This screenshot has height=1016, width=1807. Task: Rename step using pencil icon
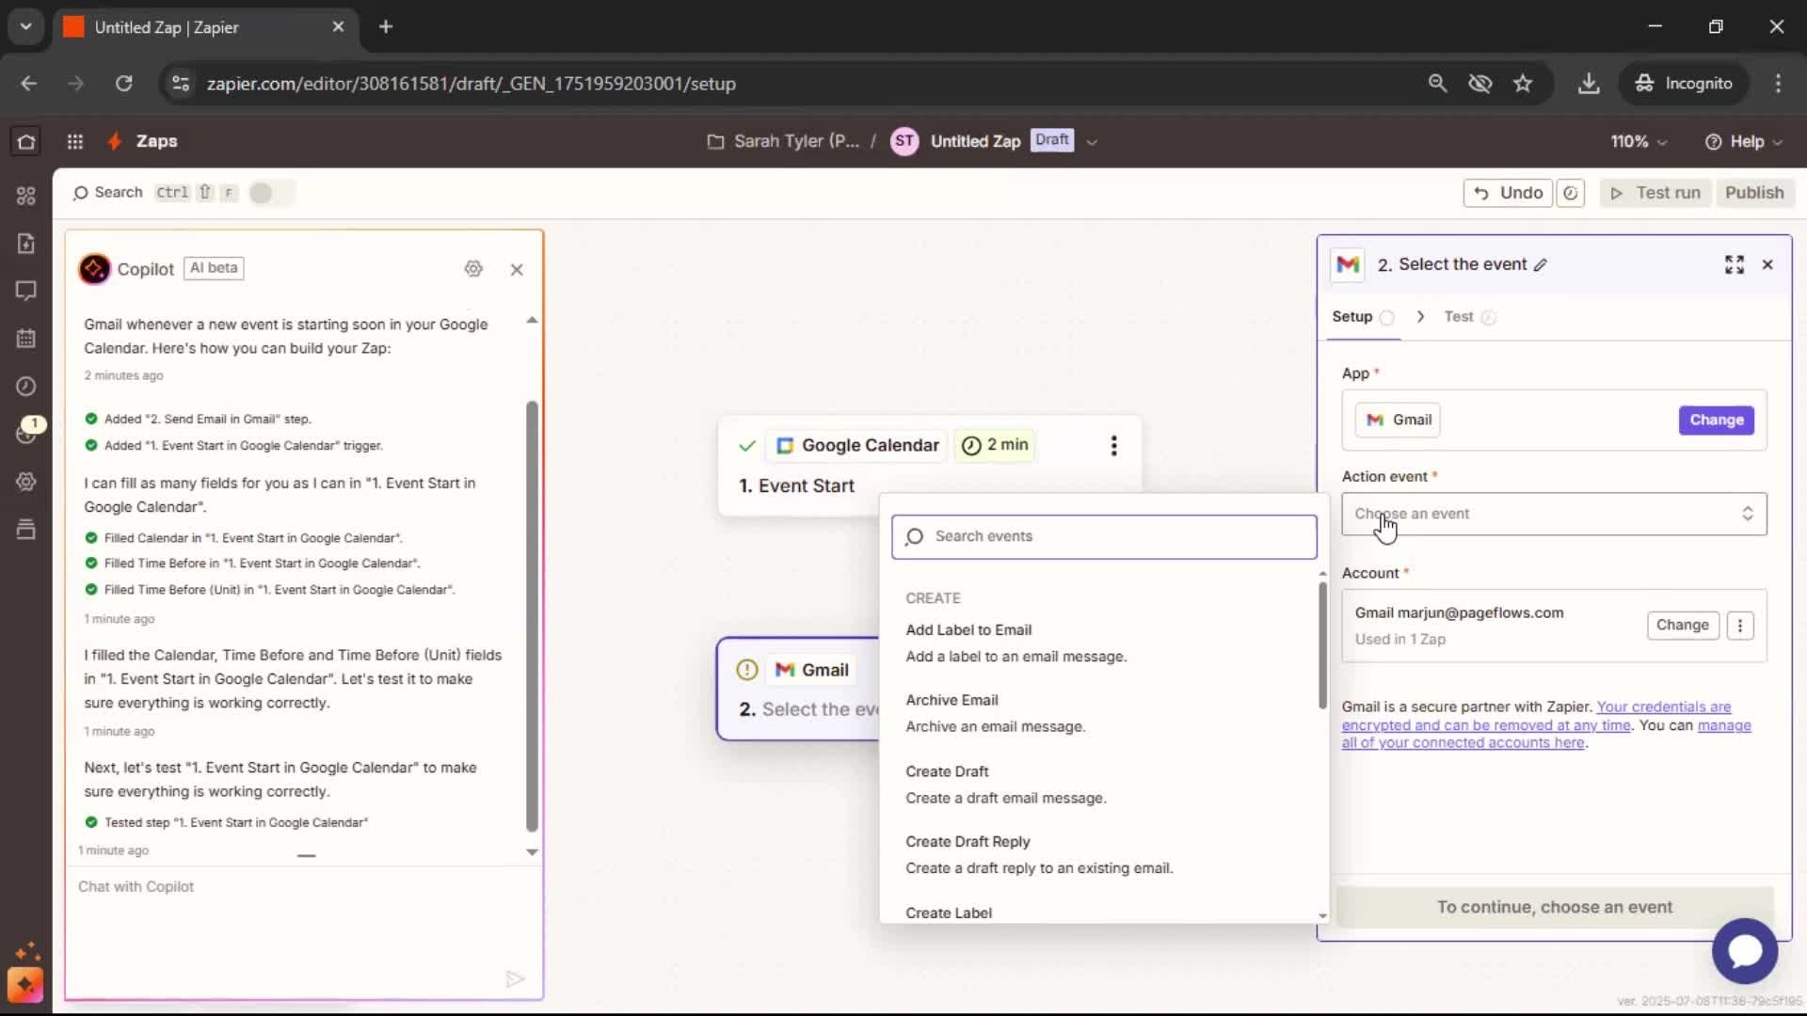click(1541, 265)
